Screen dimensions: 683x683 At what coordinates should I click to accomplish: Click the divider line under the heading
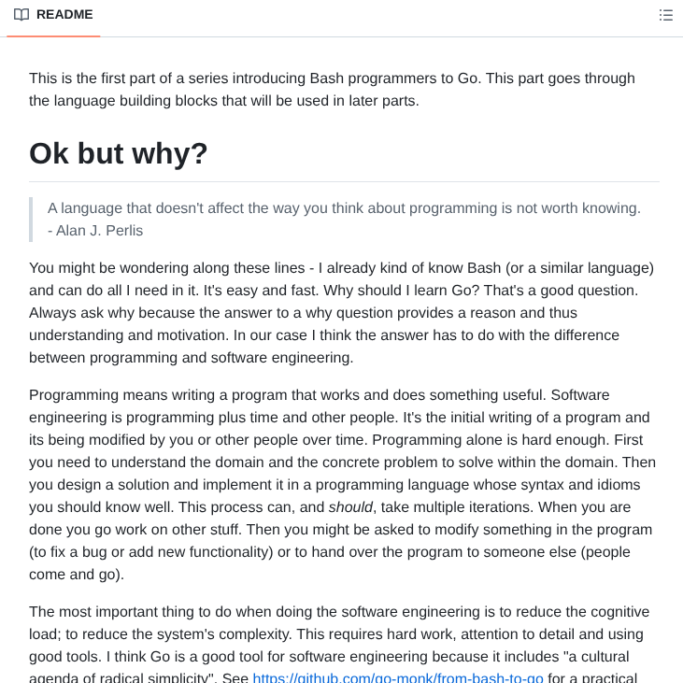(344, 182)
